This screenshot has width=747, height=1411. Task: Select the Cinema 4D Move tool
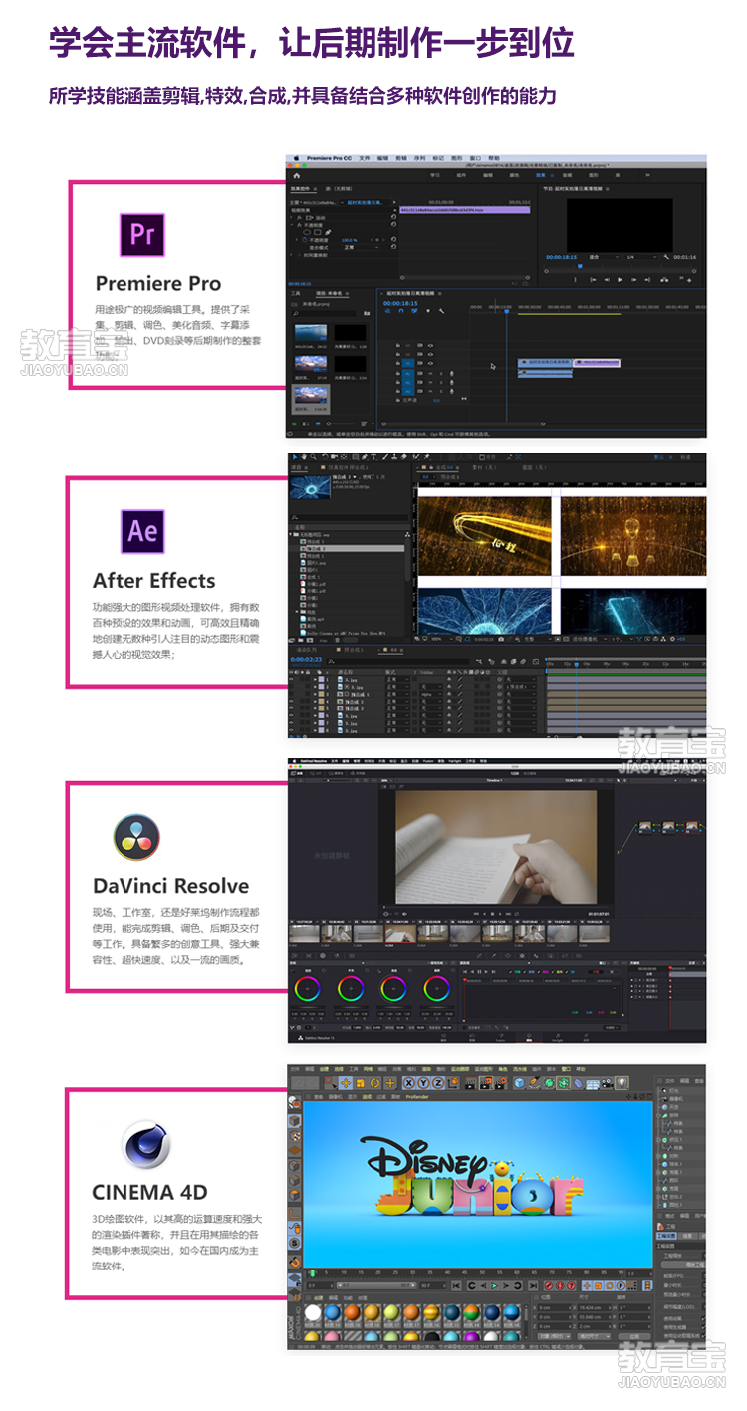pos(345,1083)
